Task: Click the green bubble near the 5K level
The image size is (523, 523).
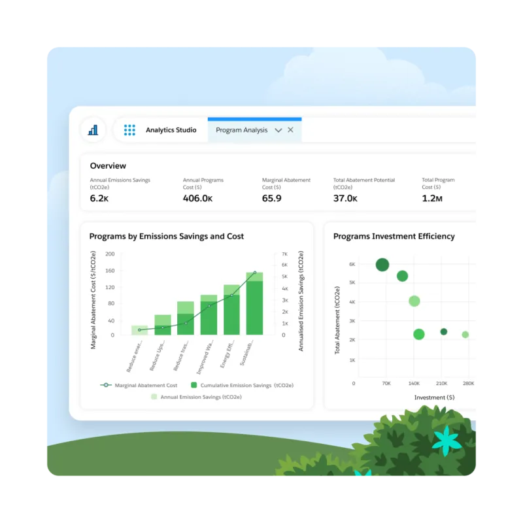Action: (402, 276)
